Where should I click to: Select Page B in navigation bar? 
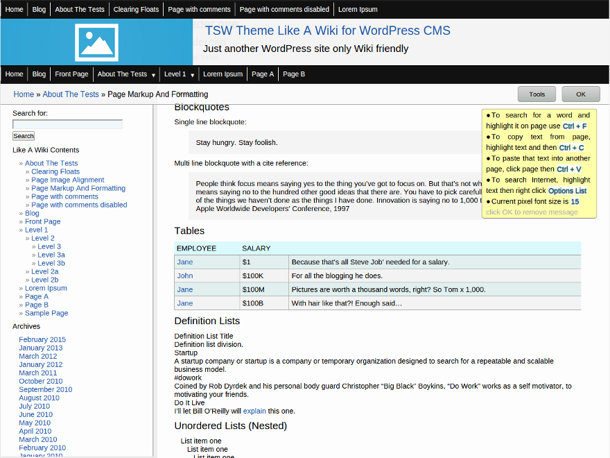point(294,74)
